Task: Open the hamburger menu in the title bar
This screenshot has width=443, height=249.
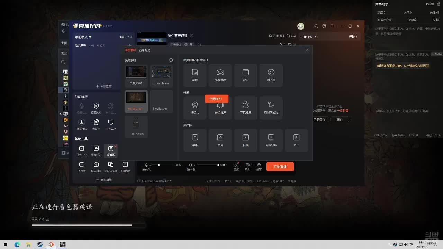Action: [x=332, y=26]
